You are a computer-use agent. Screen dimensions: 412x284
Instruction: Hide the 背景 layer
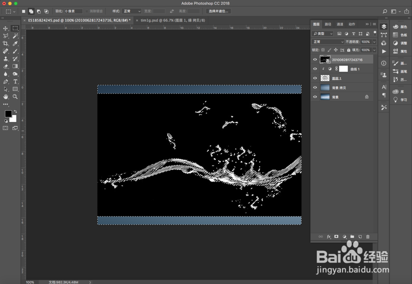[315, 97]
